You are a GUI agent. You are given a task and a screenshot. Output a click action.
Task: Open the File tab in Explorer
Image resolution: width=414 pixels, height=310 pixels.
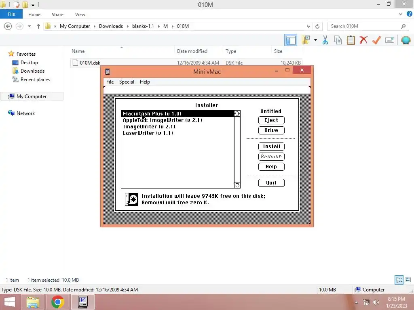pyautogui.click(x=11, y=14)
